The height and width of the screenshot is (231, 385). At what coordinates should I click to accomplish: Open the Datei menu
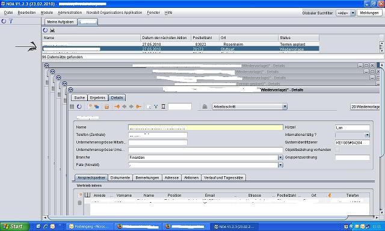click(8, 13)
